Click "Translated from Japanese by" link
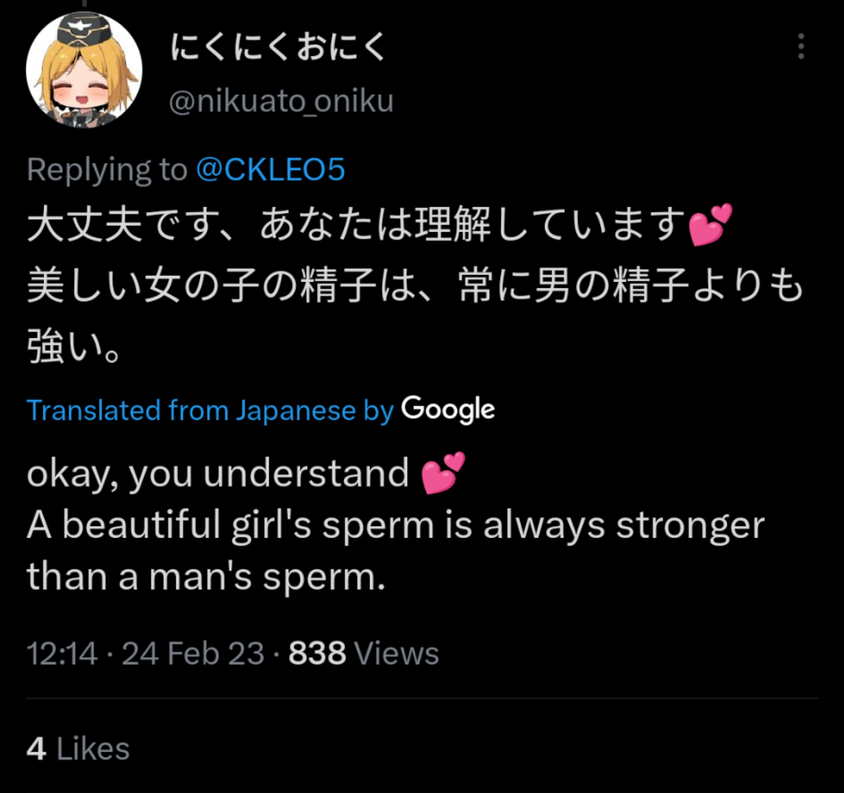844x793 pixels. coord(210,410)
